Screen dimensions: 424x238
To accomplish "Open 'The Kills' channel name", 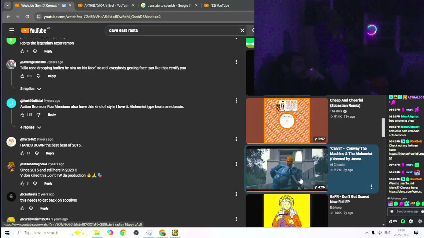I will (x=336, y=111).
